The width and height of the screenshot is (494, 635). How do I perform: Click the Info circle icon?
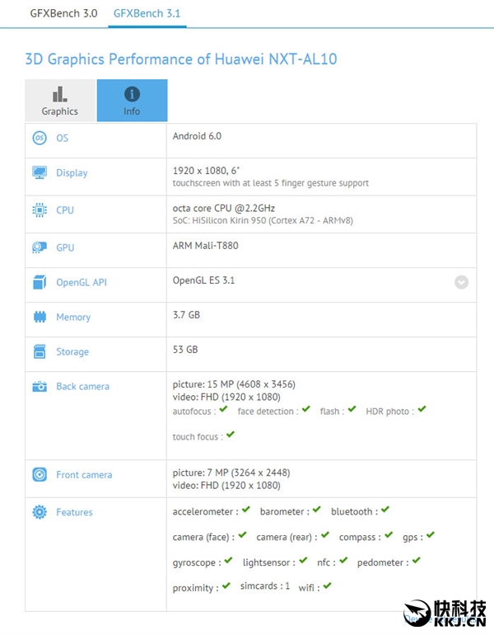(132, 94)
